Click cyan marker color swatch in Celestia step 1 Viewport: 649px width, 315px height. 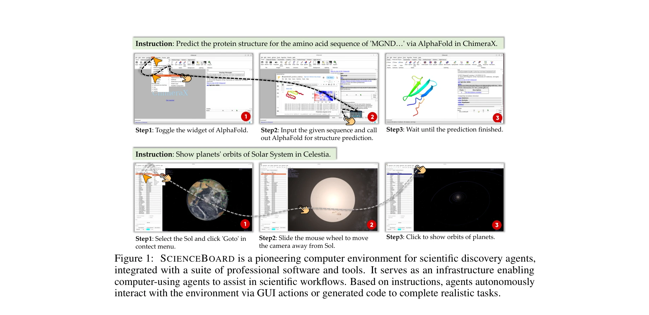pyautogui.click(x=148, y=229)
